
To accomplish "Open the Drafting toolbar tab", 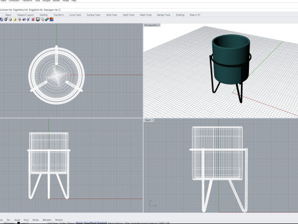I will (x=180, y=15).
